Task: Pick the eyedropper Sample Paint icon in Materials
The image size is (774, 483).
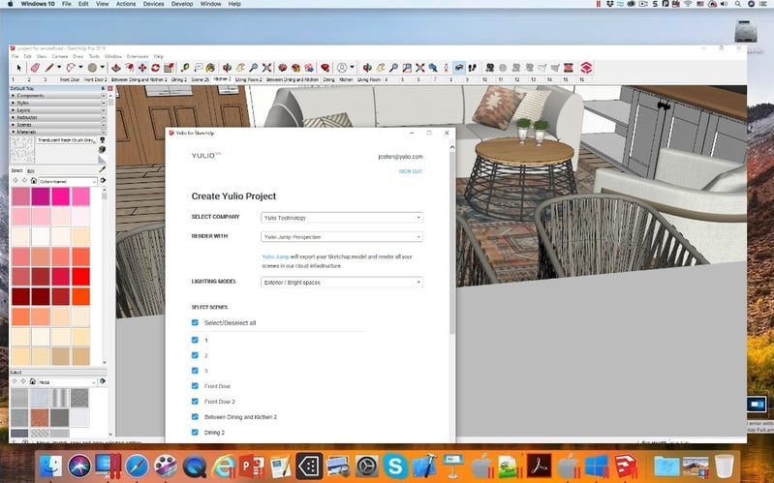Action: (x=102, y=169)
